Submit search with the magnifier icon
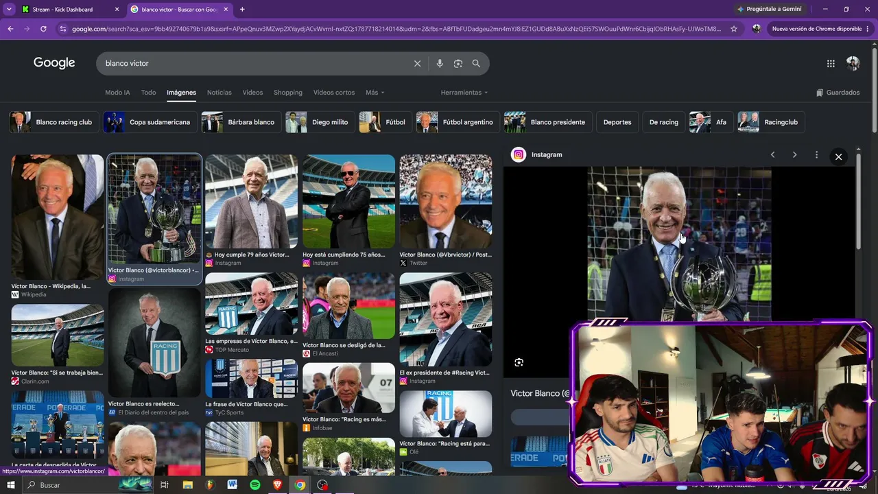 [476, 63]
